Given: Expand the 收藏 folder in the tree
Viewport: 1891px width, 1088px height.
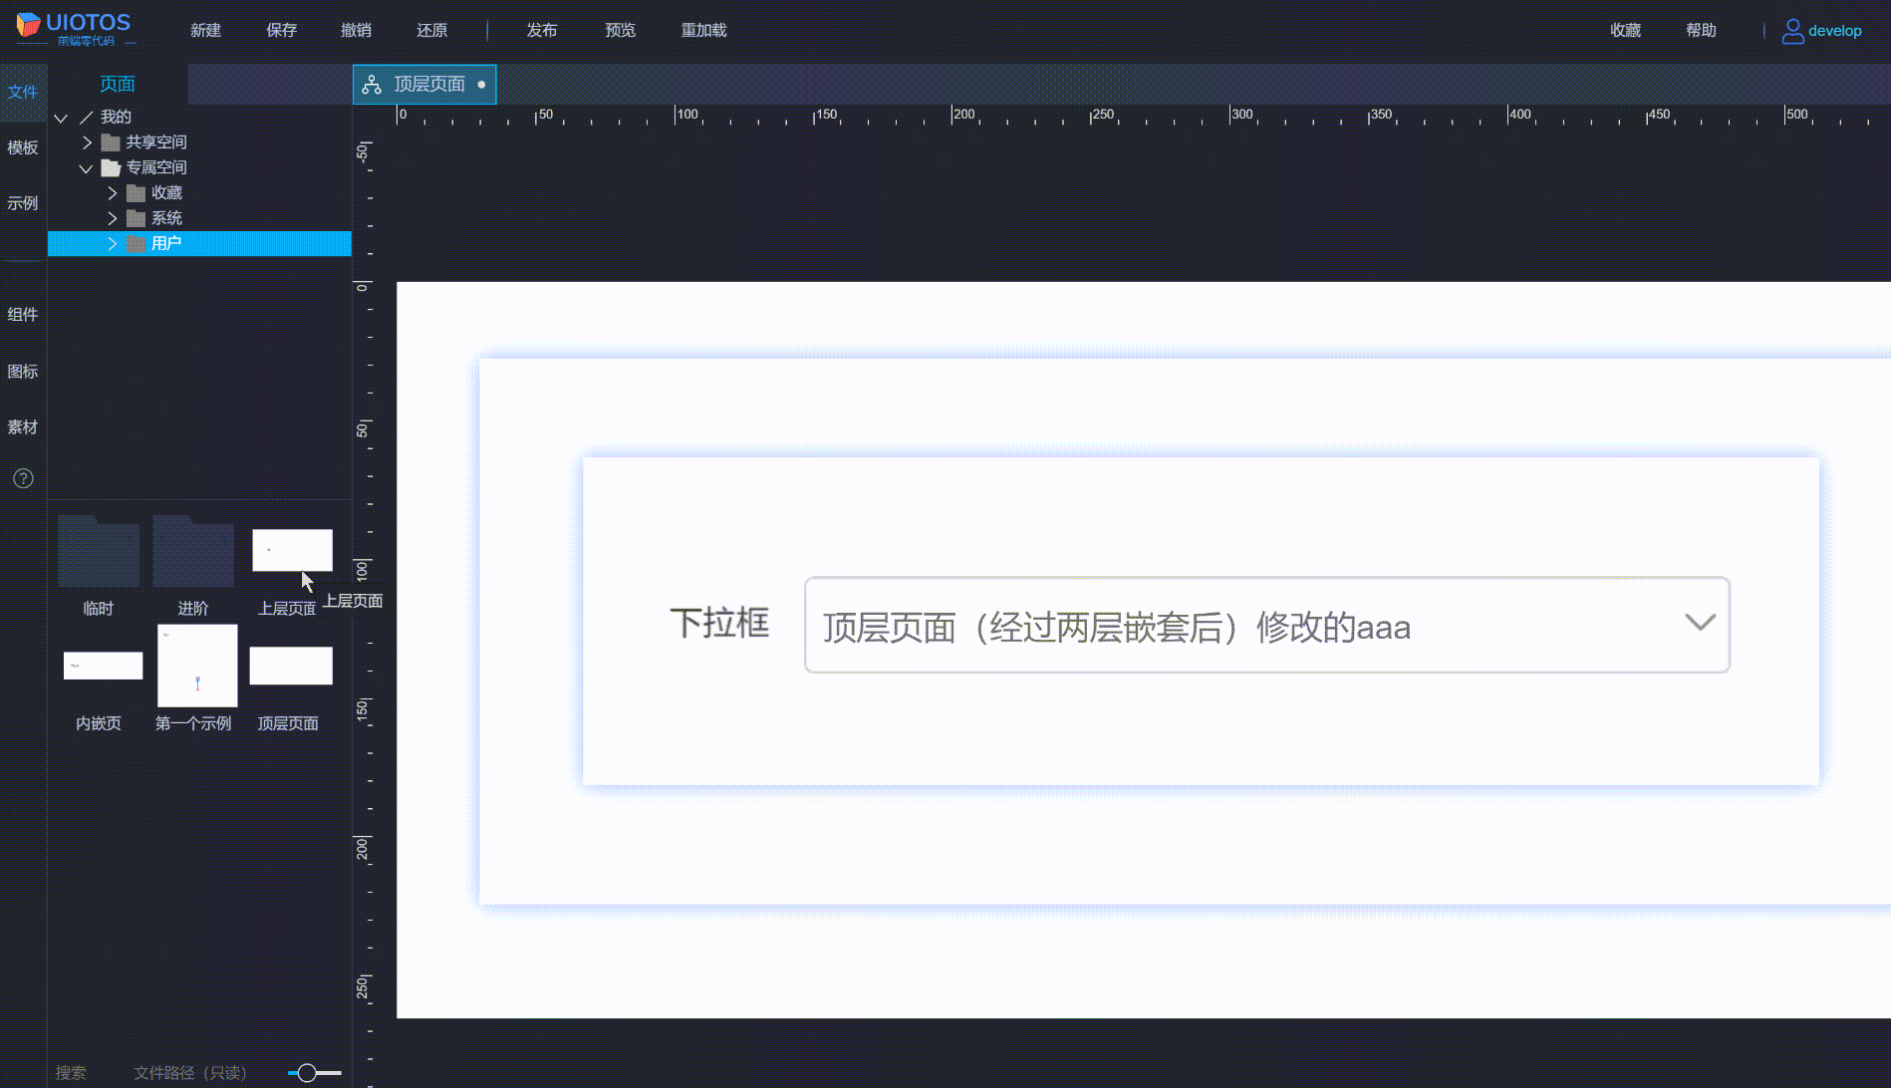Looking at the screenshot, I should point(112,192).
